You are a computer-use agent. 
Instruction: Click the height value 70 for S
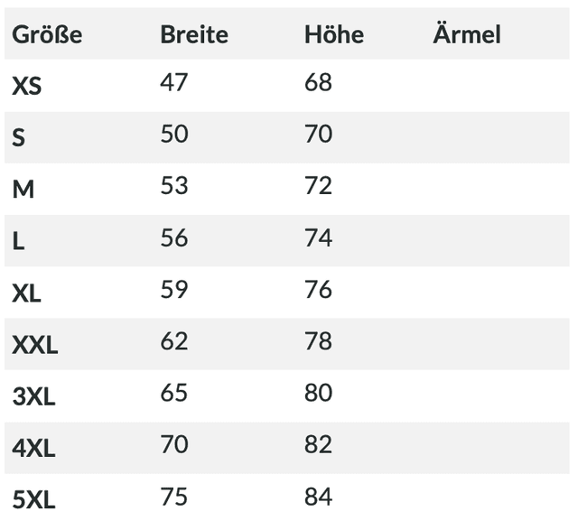tap(319, 134)
